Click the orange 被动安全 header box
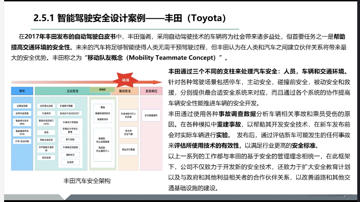 [125, 91]
